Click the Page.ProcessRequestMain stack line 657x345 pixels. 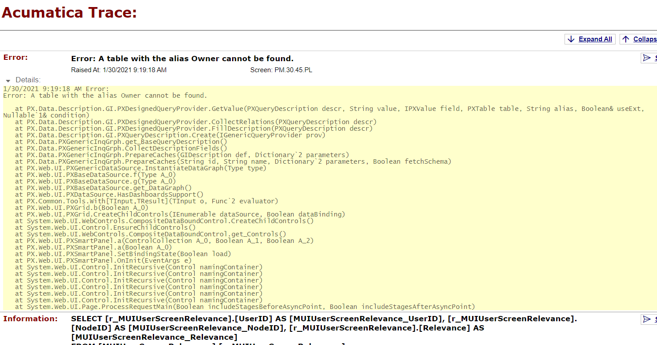(x=245, y=307)
